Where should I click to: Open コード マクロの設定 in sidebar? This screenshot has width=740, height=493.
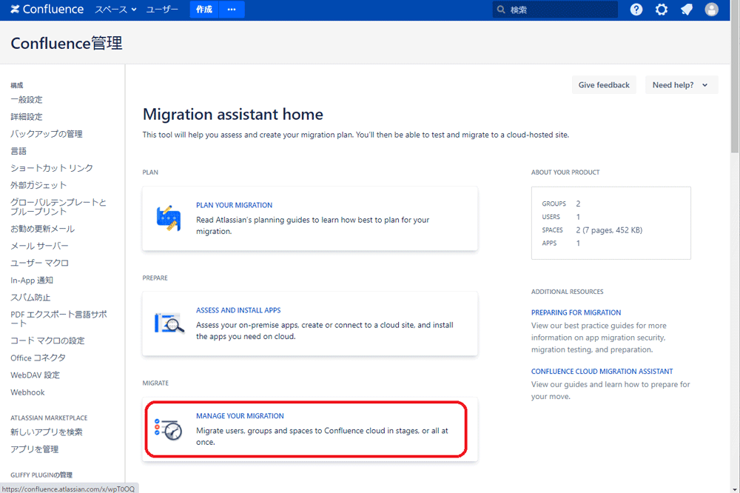point(47,341)
